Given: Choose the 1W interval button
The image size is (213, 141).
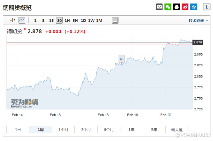Looking at the screenshot, I should coord(91,20).
